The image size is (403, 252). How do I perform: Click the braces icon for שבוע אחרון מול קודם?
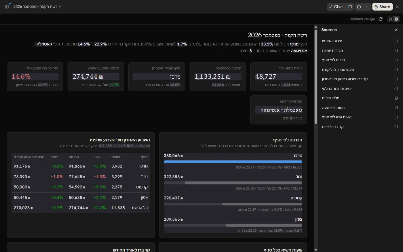[396, 69]
